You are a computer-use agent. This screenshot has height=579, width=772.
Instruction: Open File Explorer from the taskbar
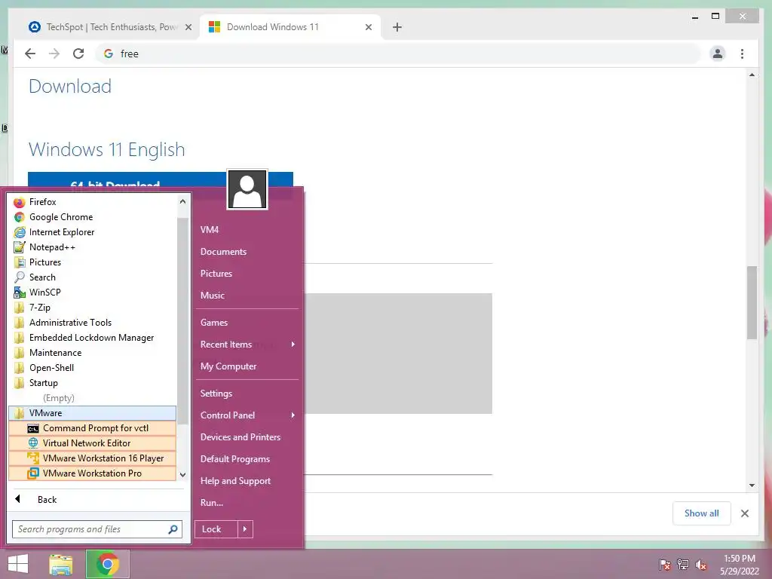pos(61,564)
